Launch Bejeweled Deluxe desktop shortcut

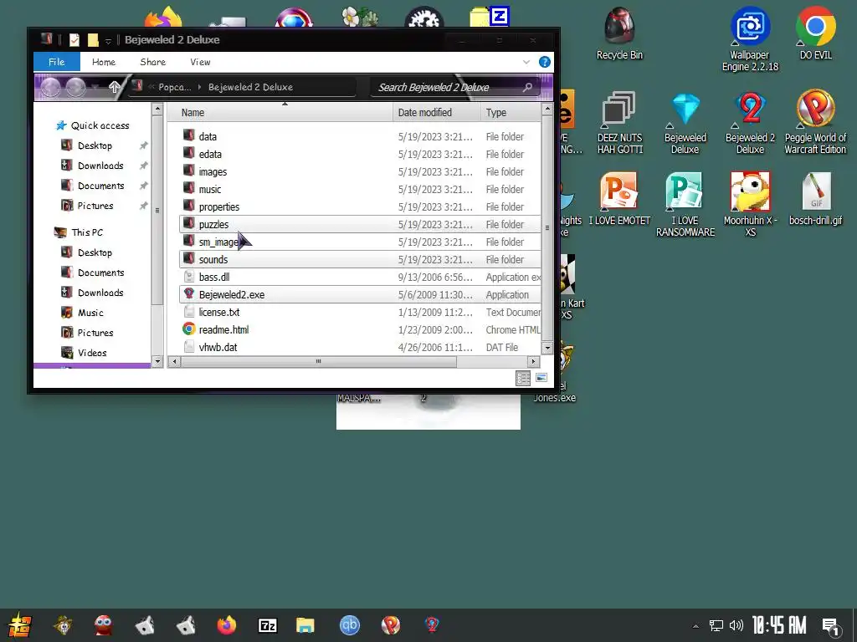(x=685, y=122)
